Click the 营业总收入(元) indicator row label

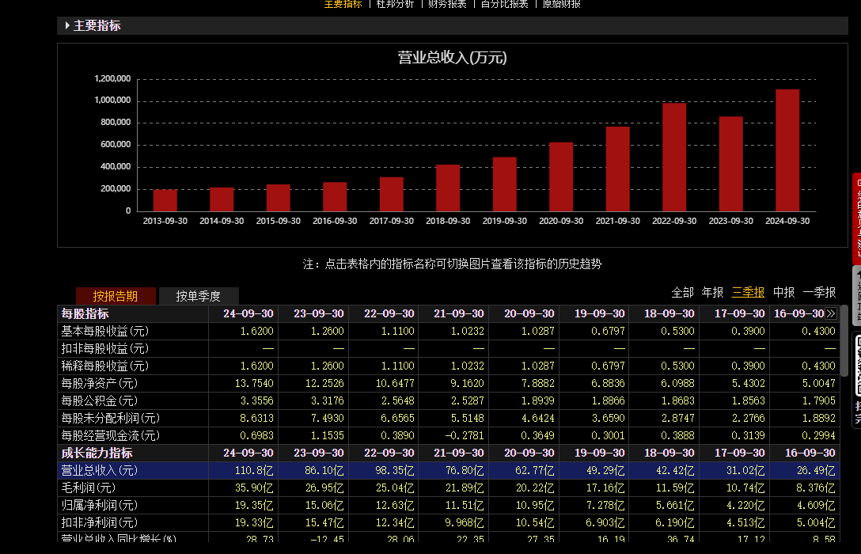[99, 470]
